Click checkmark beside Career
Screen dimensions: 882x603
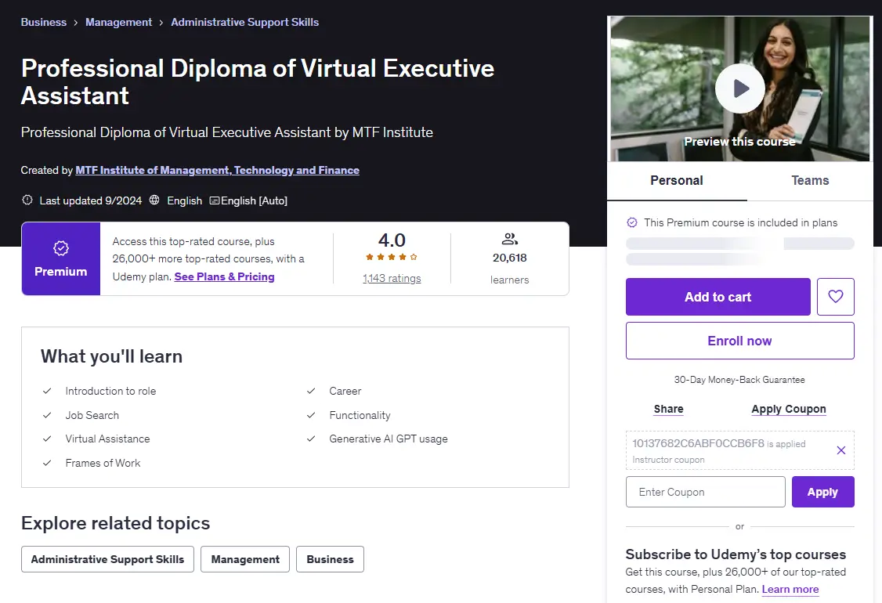click(x=311, y=391)
